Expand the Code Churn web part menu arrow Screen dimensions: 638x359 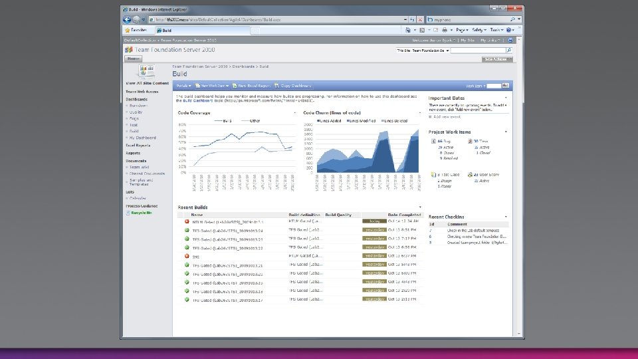420,113
